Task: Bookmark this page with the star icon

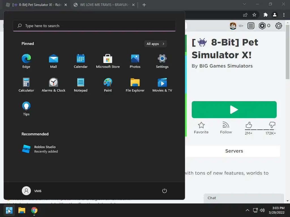Action: click(x=254, y=15)
